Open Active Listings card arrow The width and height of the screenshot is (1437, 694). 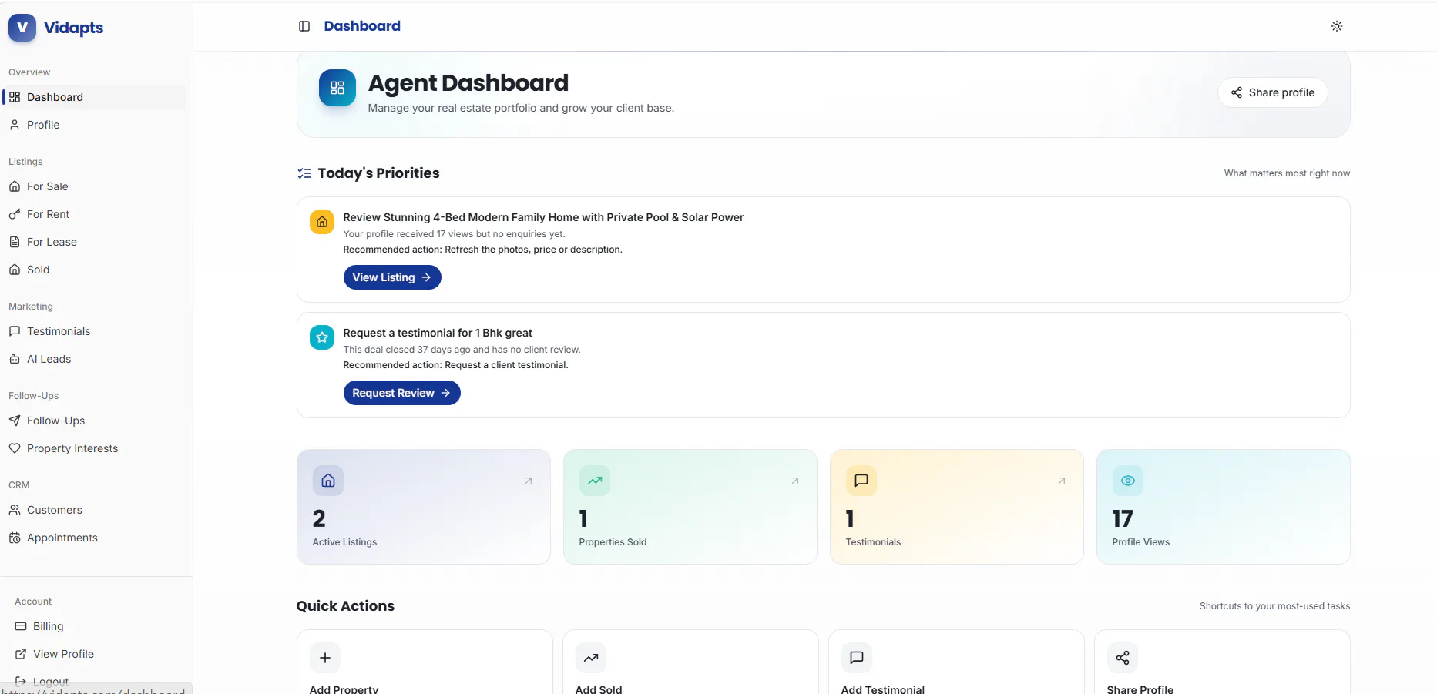tap(529, 481)
